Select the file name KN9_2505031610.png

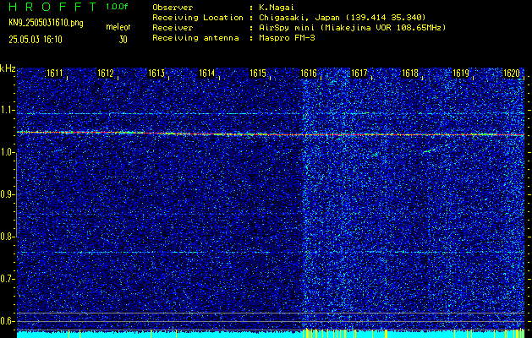pyautogui.click(x=46, y=23)
